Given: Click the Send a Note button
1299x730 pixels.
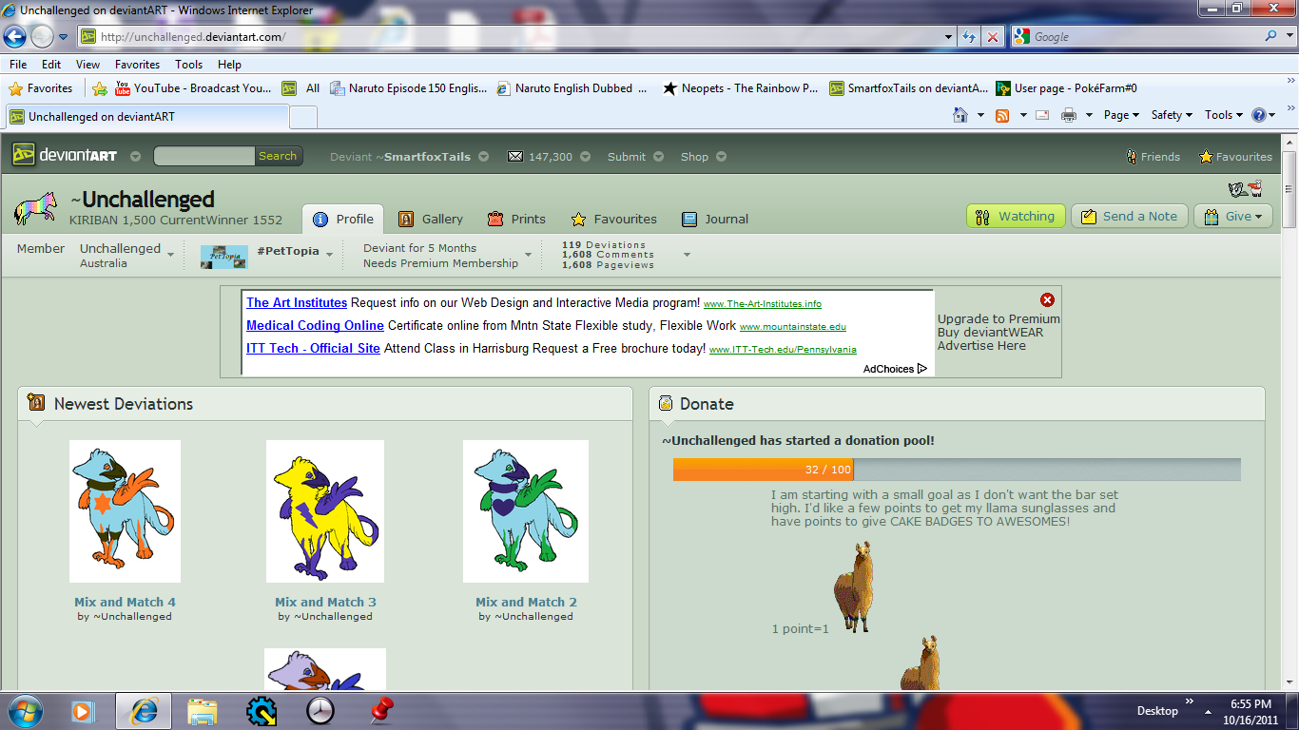Looking at the screenshot, I should coord(1129,216).
